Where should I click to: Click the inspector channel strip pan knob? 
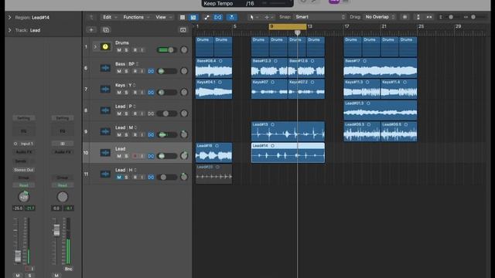[x=24, y=197]
